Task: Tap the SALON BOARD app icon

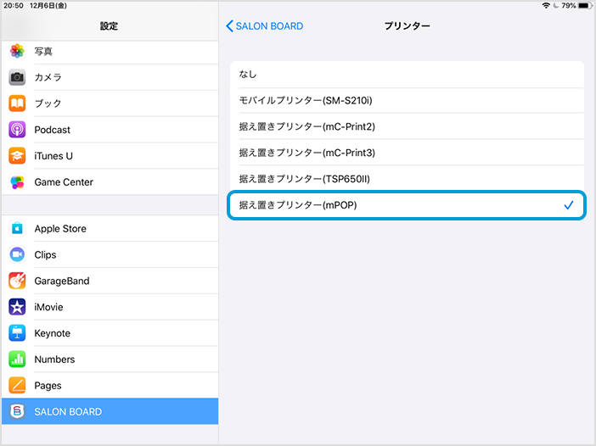Action: (x=17, y=411)
